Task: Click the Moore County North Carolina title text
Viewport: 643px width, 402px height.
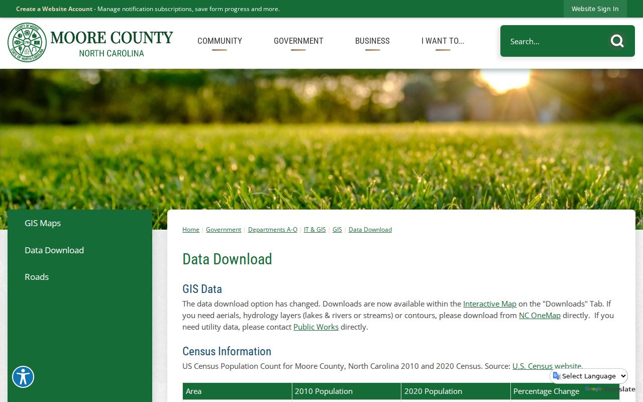Action: click(112, 44)
